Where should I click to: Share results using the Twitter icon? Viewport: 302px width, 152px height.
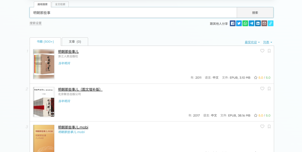click(x=239, y=23)
